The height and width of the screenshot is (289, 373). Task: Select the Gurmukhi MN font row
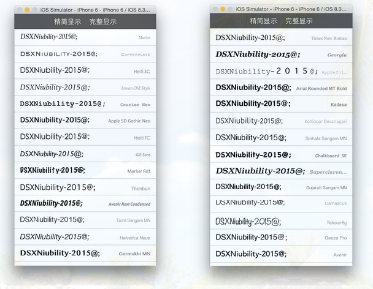(85, 253)
